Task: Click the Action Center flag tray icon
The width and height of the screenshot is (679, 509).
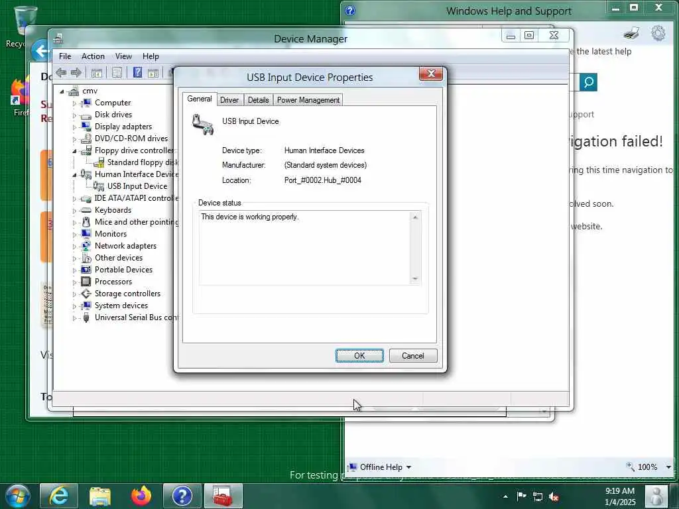Action: (521, 496)
